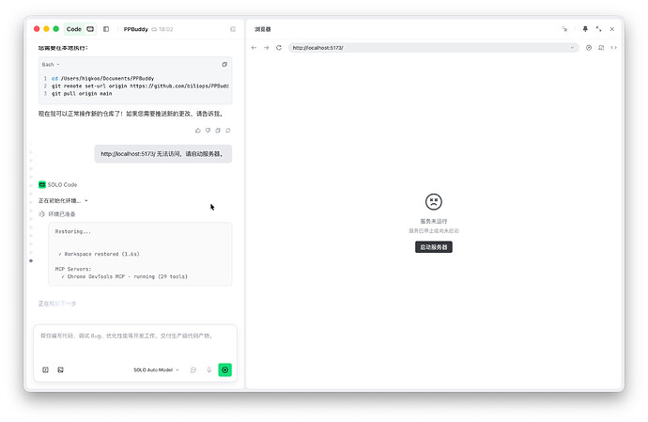Click the MCP Servers: log line
The image size is (648, 422).
pos(73,269)
